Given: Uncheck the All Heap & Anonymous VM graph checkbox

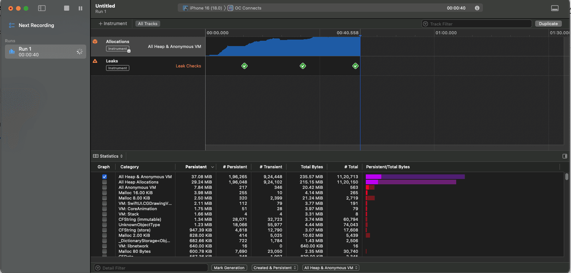Looking at the screenshot, I should 104,176.
